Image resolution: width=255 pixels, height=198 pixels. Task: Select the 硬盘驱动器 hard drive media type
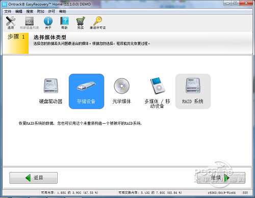point(51,91)
